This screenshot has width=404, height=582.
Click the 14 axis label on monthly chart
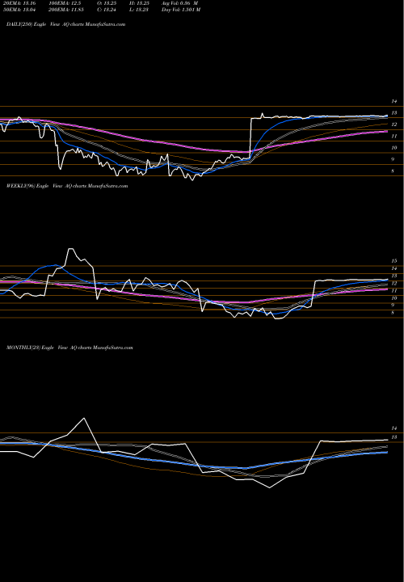tap(394, 428)
